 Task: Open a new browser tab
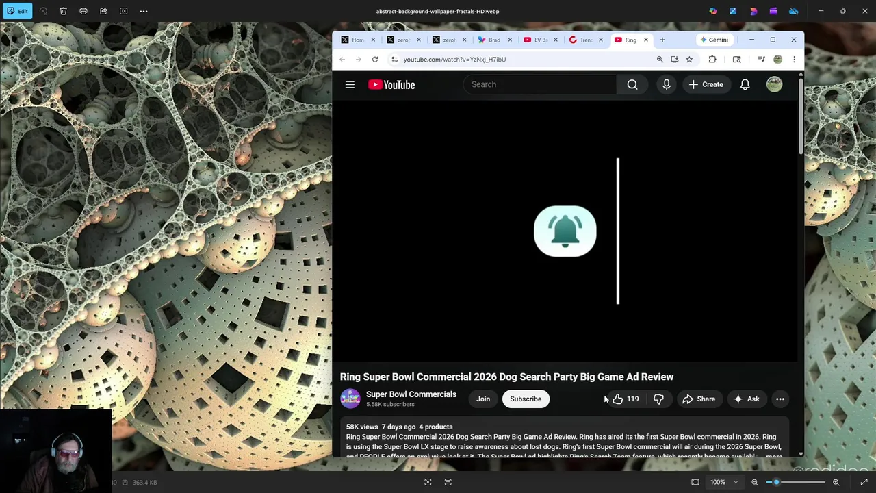[x=662, y=40]
